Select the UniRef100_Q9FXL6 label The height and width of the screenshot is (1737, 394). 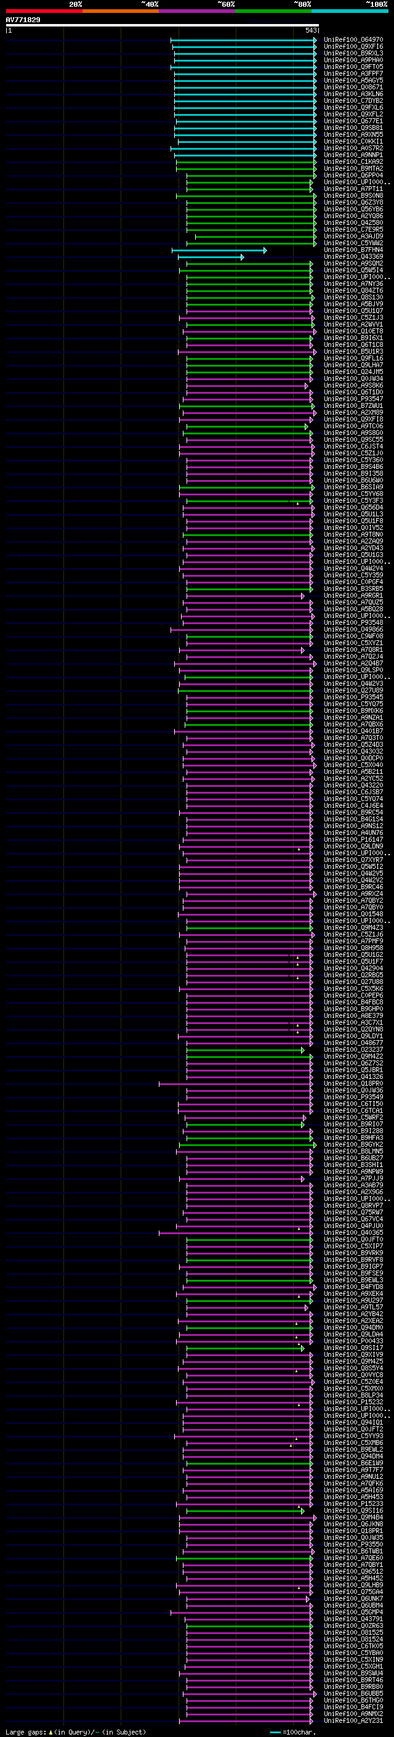point(353,107)
